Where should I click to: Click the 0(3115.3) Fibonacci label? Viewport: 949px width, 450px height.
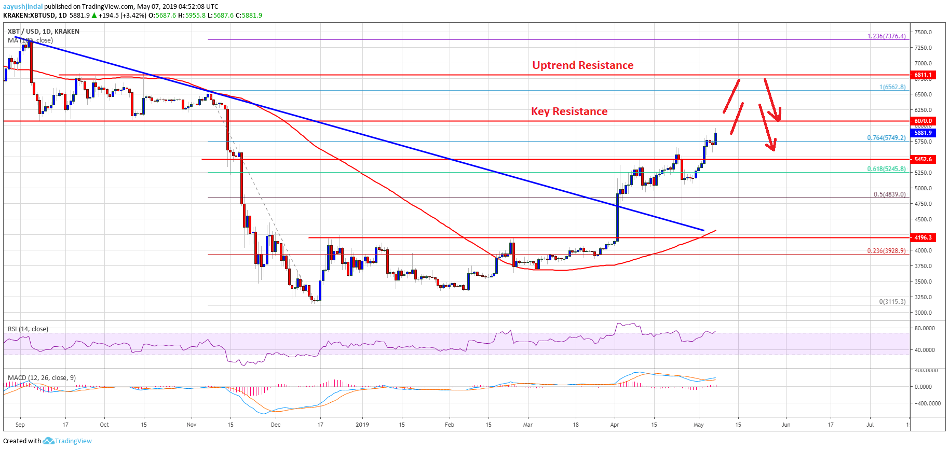click(892, 302)
